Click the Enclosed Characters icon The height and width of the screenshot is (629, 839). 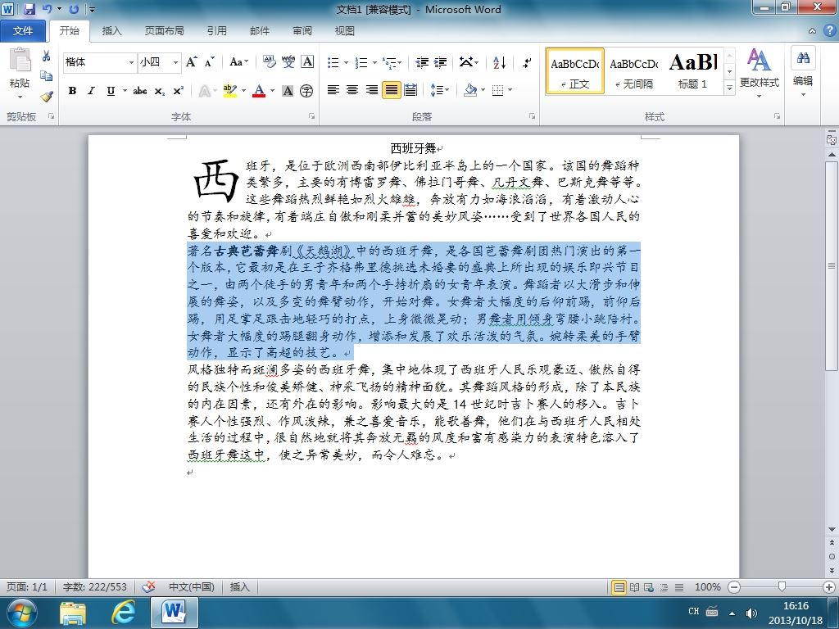click(x=306, y=91)
